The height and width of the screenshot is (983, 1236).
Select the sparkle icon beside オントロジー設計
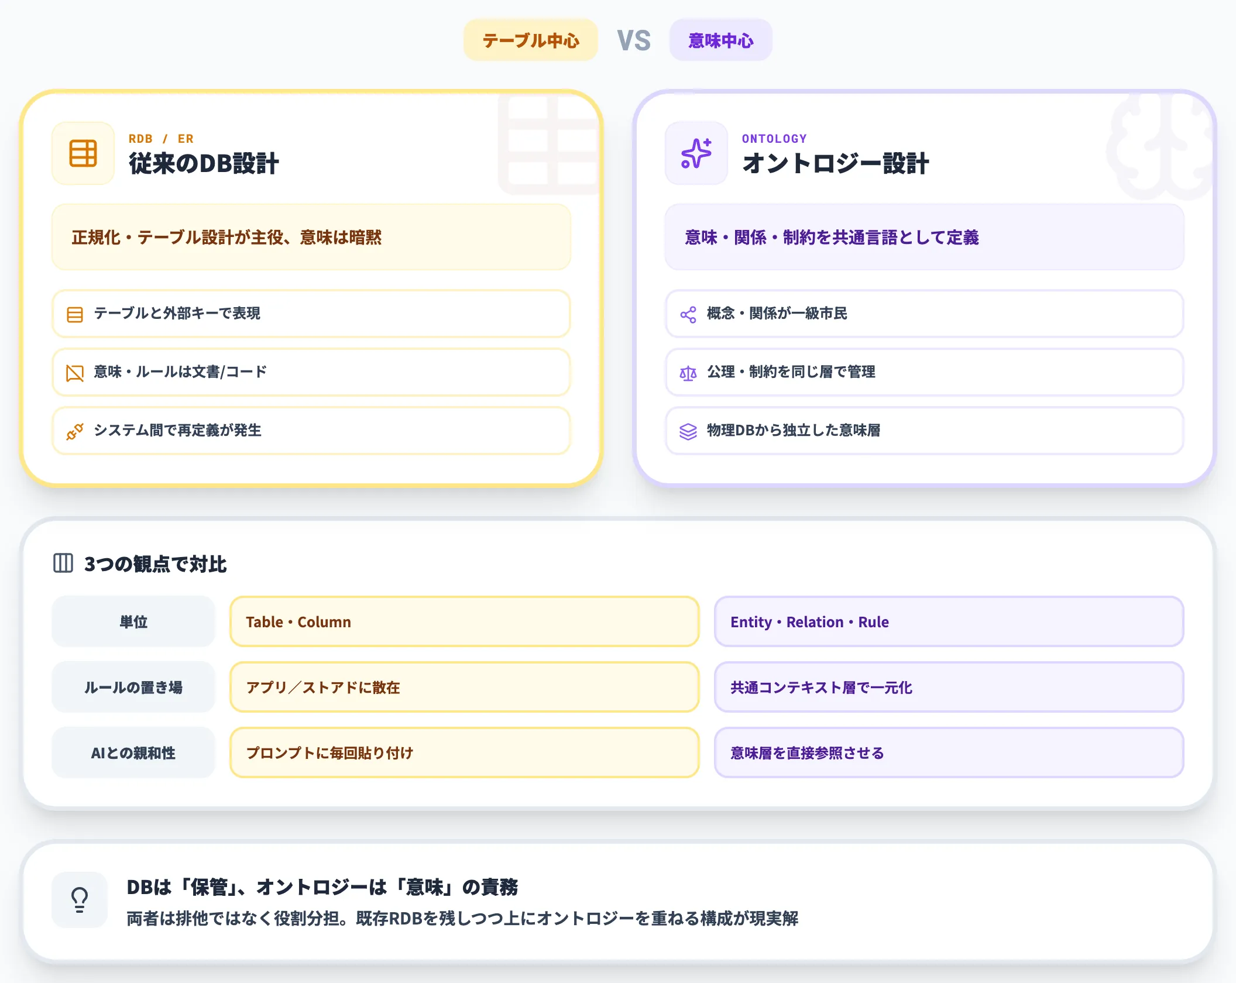[696, 154]
